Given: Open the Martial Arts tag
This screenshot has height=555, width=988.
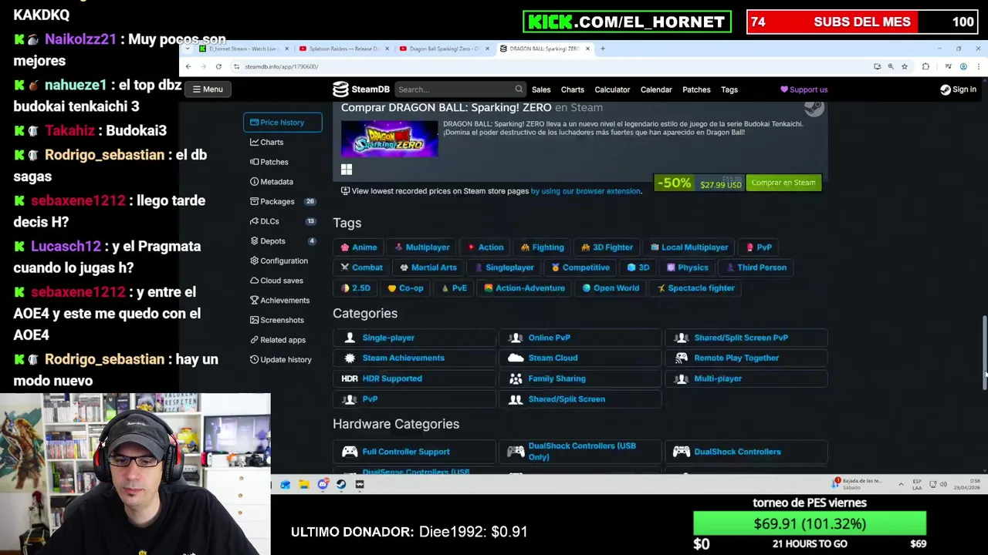Looking at the screenshot, I should (428, 267).
